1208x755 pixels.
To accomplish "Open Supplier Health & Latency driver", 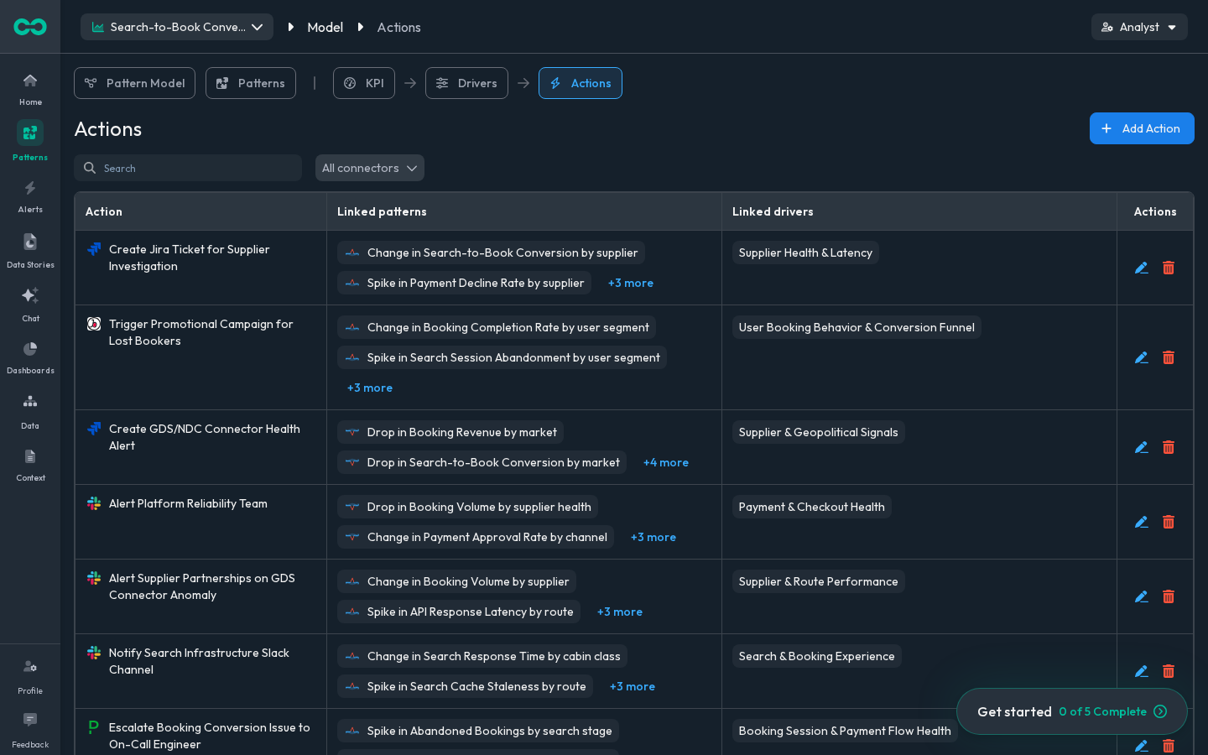I will tap(805, 253).
